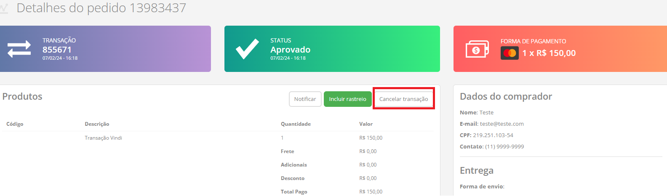
Task: Click Incluir rastreio button
Action: (x=348, y=99)
